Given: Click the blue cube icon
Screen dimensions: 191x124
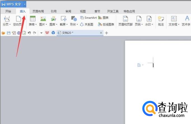Looking at the screenshot, I should pyautogui.click(x=53, y=33).
